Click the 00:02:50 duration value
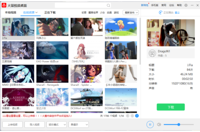This screenshot has width=200, height=132. tap(187, 79)
